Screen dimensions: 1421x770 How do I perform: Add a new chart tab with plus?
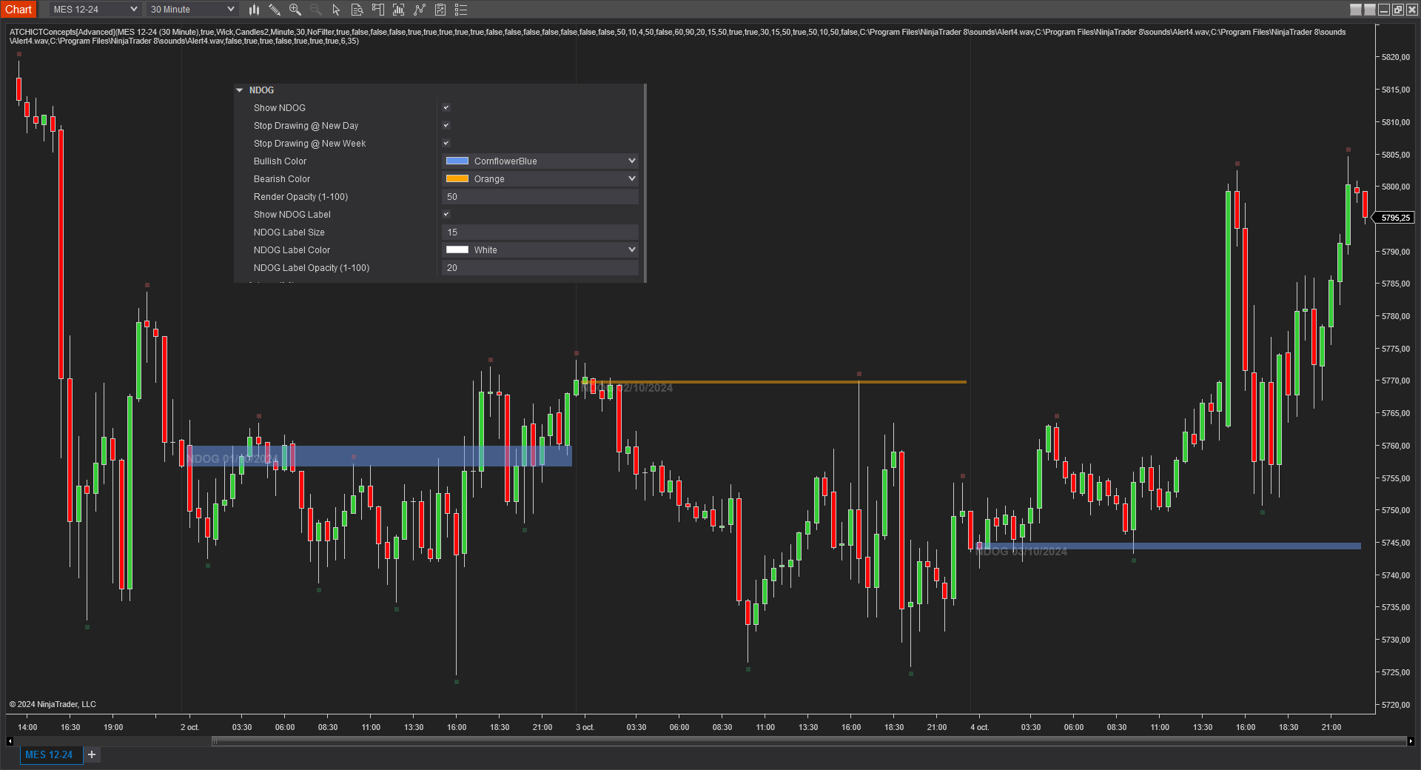click(x=92, y=754)
